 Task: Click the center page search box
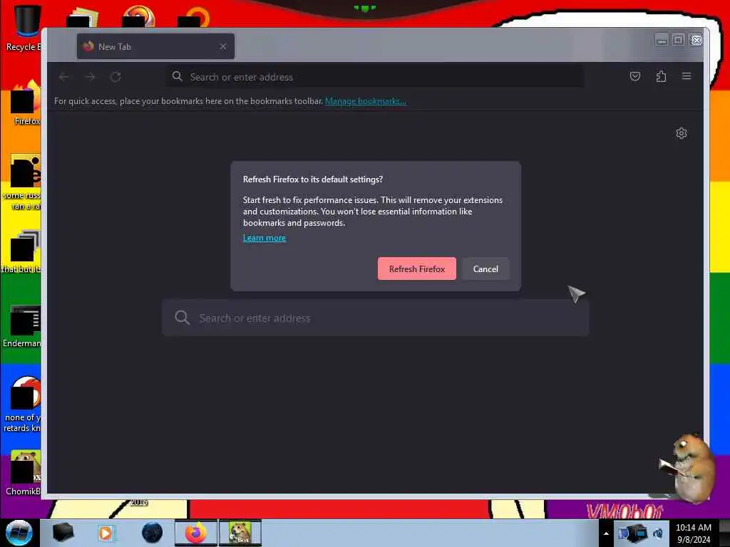pyautogui.click(x=375, y=318)
